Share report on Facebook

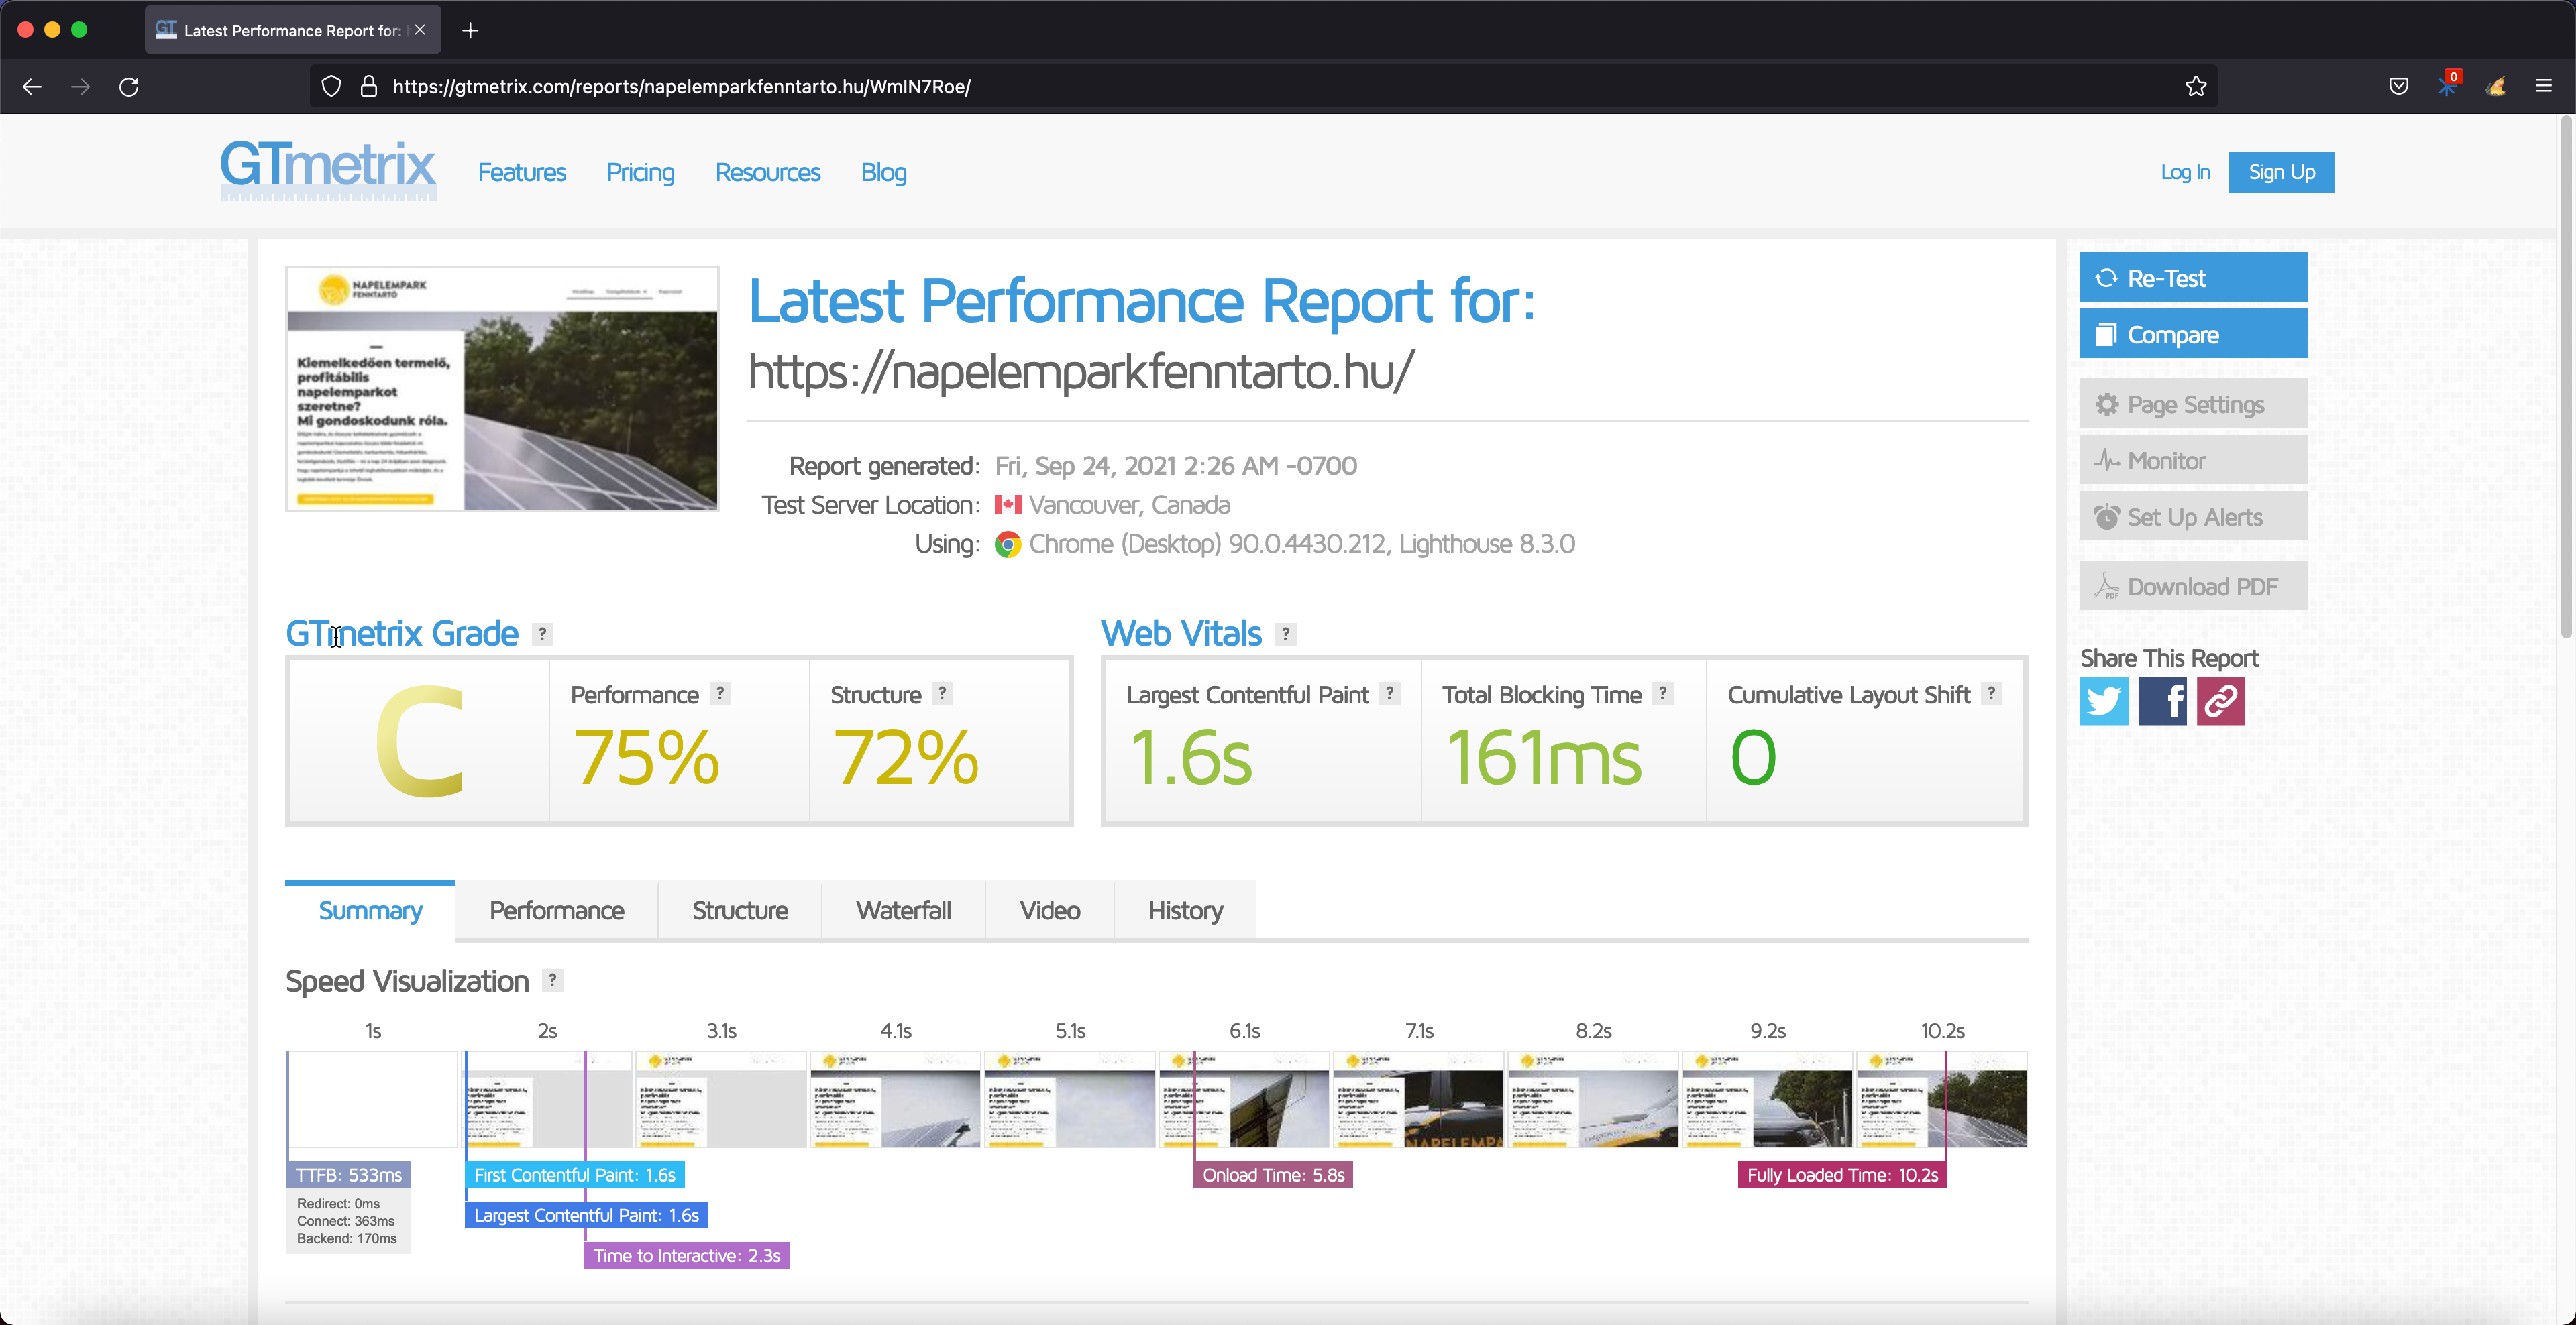coord(2162,701)
